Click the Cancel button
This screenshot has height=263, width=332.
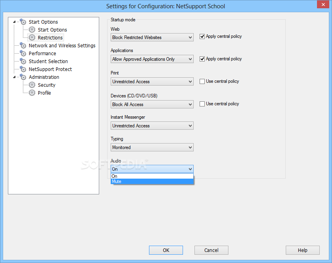(x=211, y=250)
